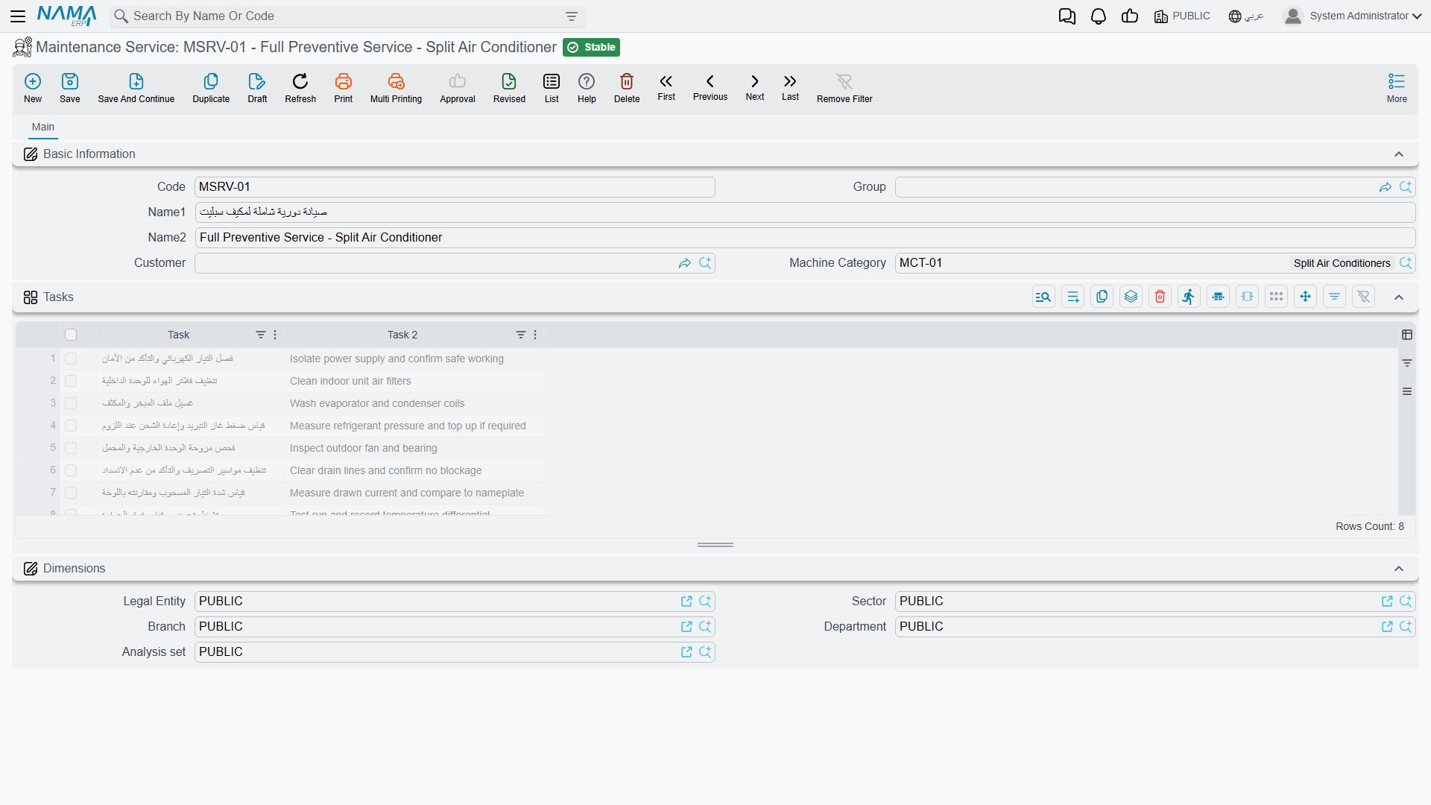The width and height of the screenshot is (1431, 805).
Task: Collapse the Dimensions section
Action: pyautogui.click(x=1399, y=569)
